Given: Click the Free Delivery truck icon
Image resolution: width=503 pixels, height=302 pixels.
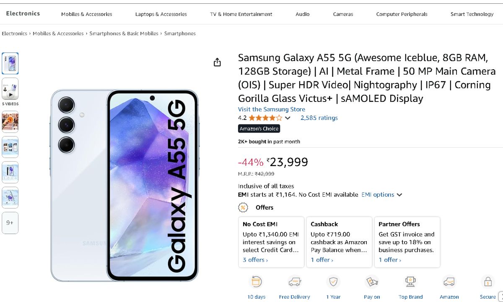Looking at the screenshot, I should point(295,281).
